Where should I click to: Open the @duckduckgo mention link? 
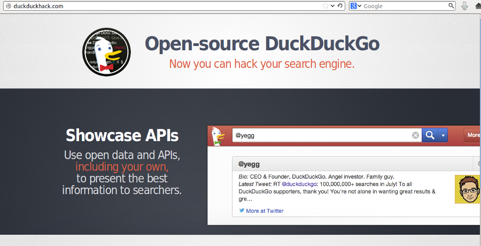point(299,184)
